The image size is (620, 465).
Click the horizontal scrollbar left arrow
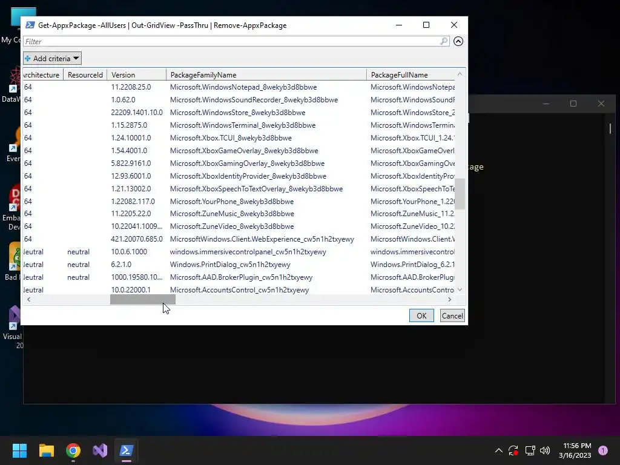coord(28,299)
